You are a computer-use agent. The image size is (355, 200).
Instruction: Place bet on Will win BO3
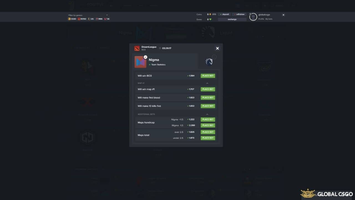[x=208, y=76]
